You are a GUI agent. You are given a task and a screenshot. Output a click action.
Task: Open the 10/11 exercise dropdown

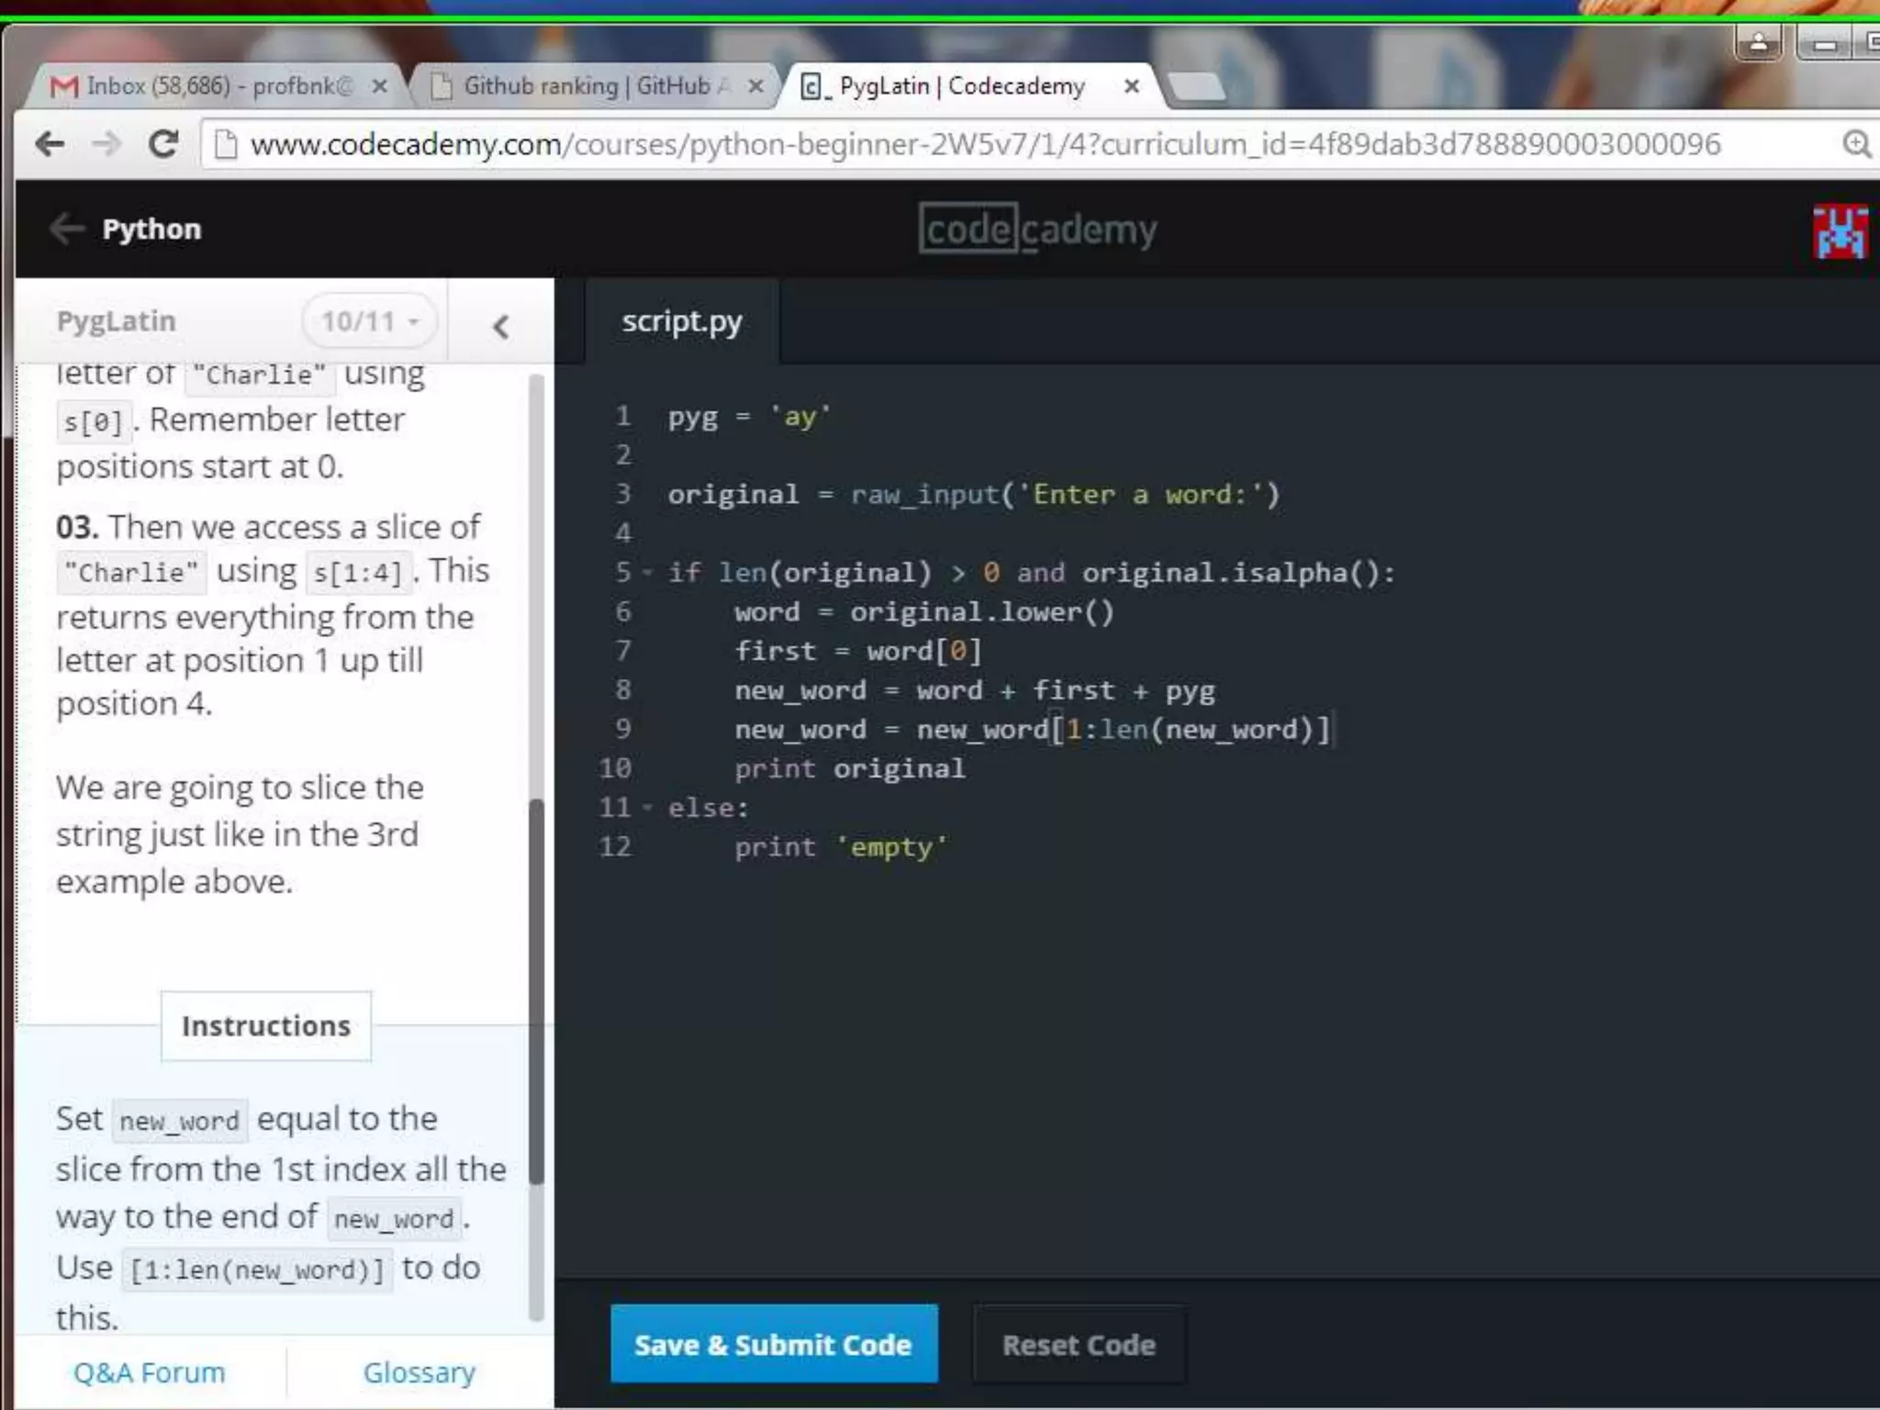click(369, 321)
